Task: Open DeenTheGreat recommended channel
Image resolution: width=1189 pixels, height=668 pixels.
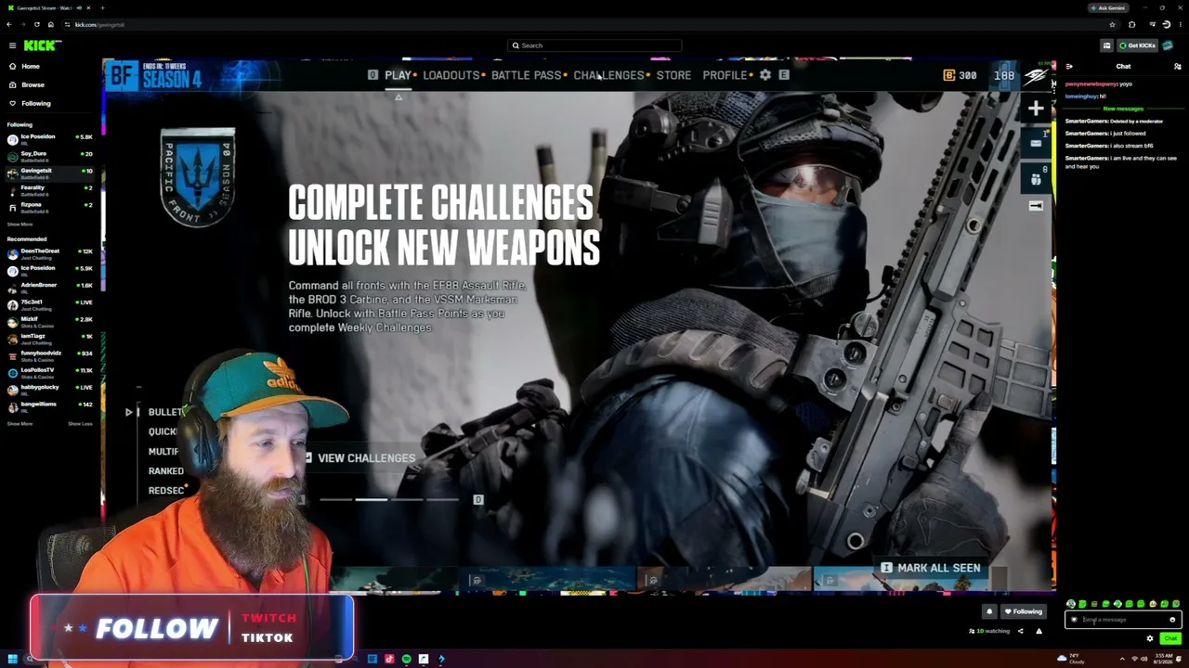Action: click(x=49, y=253)
